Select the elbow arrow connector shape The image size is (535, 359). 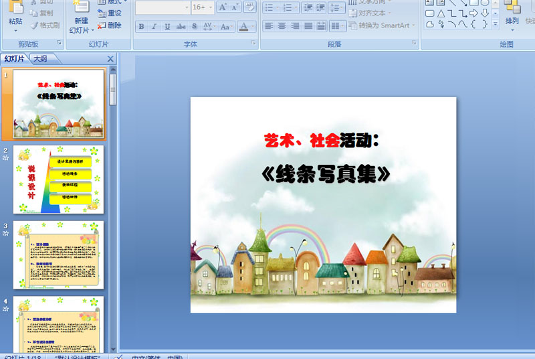point(463,13)
